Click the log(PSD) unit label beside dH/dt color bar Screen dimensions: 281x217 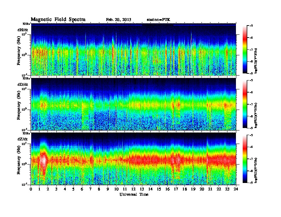point(256,61)
